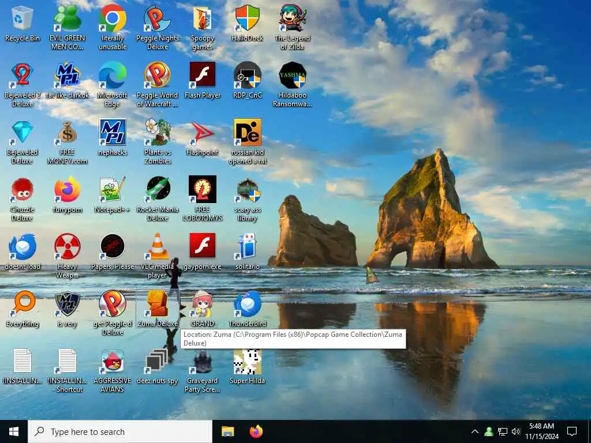Select the nephacks MPI icon
591x443 pixels.
tap(113, 138)
